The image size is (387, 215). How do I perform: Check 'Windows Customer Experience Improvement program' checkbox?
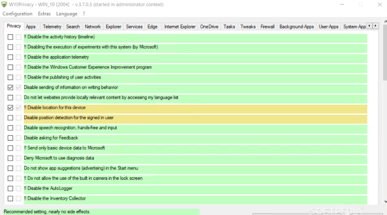tap(10, 68)
